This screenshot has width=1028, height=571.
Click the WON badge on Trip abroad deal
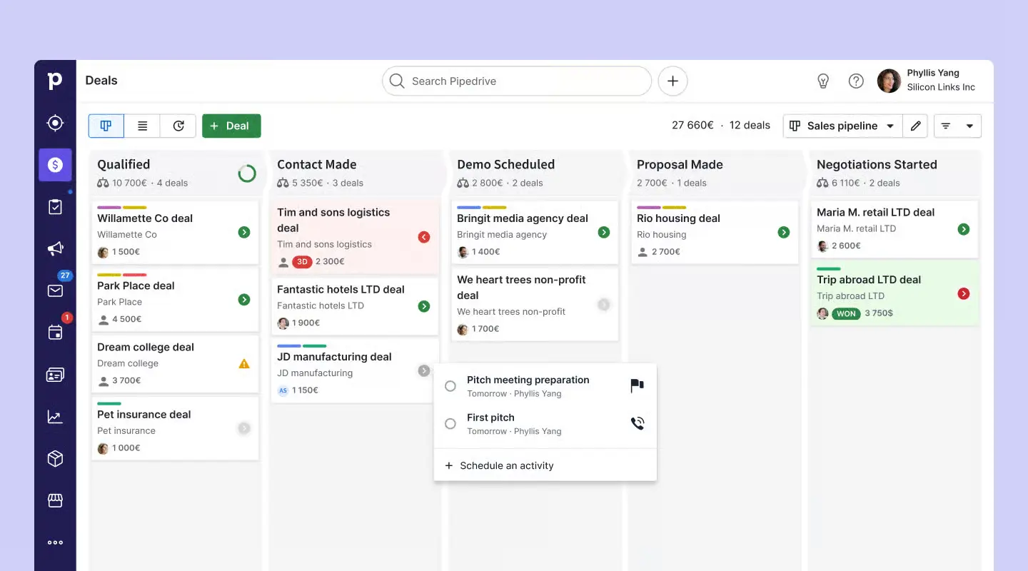point(846,313)
